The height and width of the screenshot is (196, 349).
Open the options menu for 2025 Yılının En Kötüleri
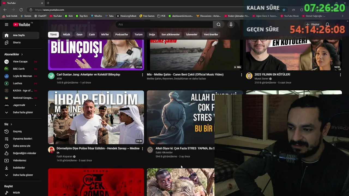click(x=340, y=75)
